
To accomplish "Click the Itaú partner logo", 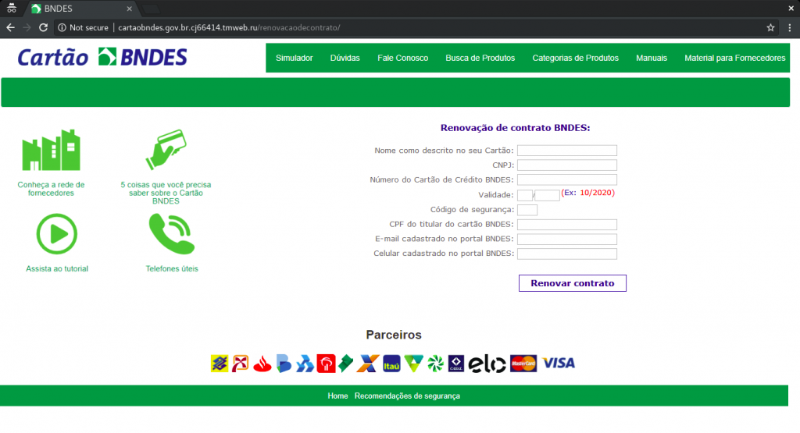I will click(391, 364).
